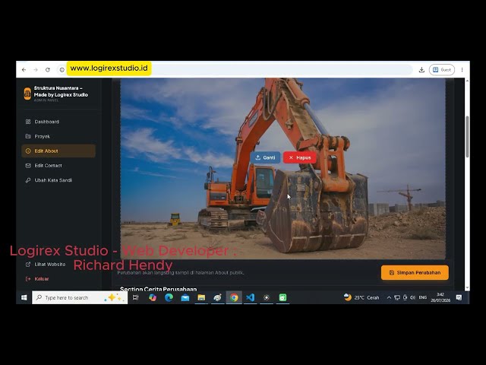This screenshot has width=486, height=365.
Task: Click the browser reload icon
Action: (x=47, y=70)
